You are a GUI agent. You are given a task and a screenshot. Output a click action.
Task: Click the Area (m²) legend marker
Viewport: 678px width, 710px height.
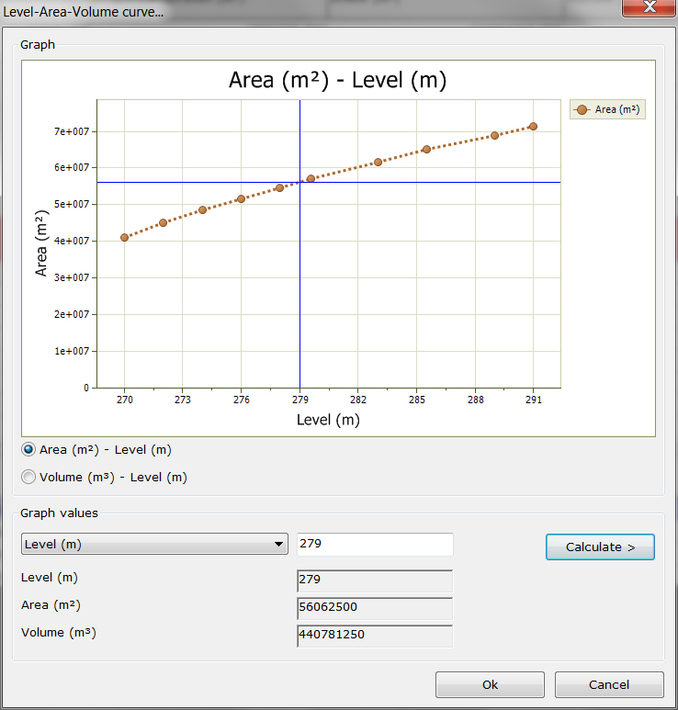582,109
